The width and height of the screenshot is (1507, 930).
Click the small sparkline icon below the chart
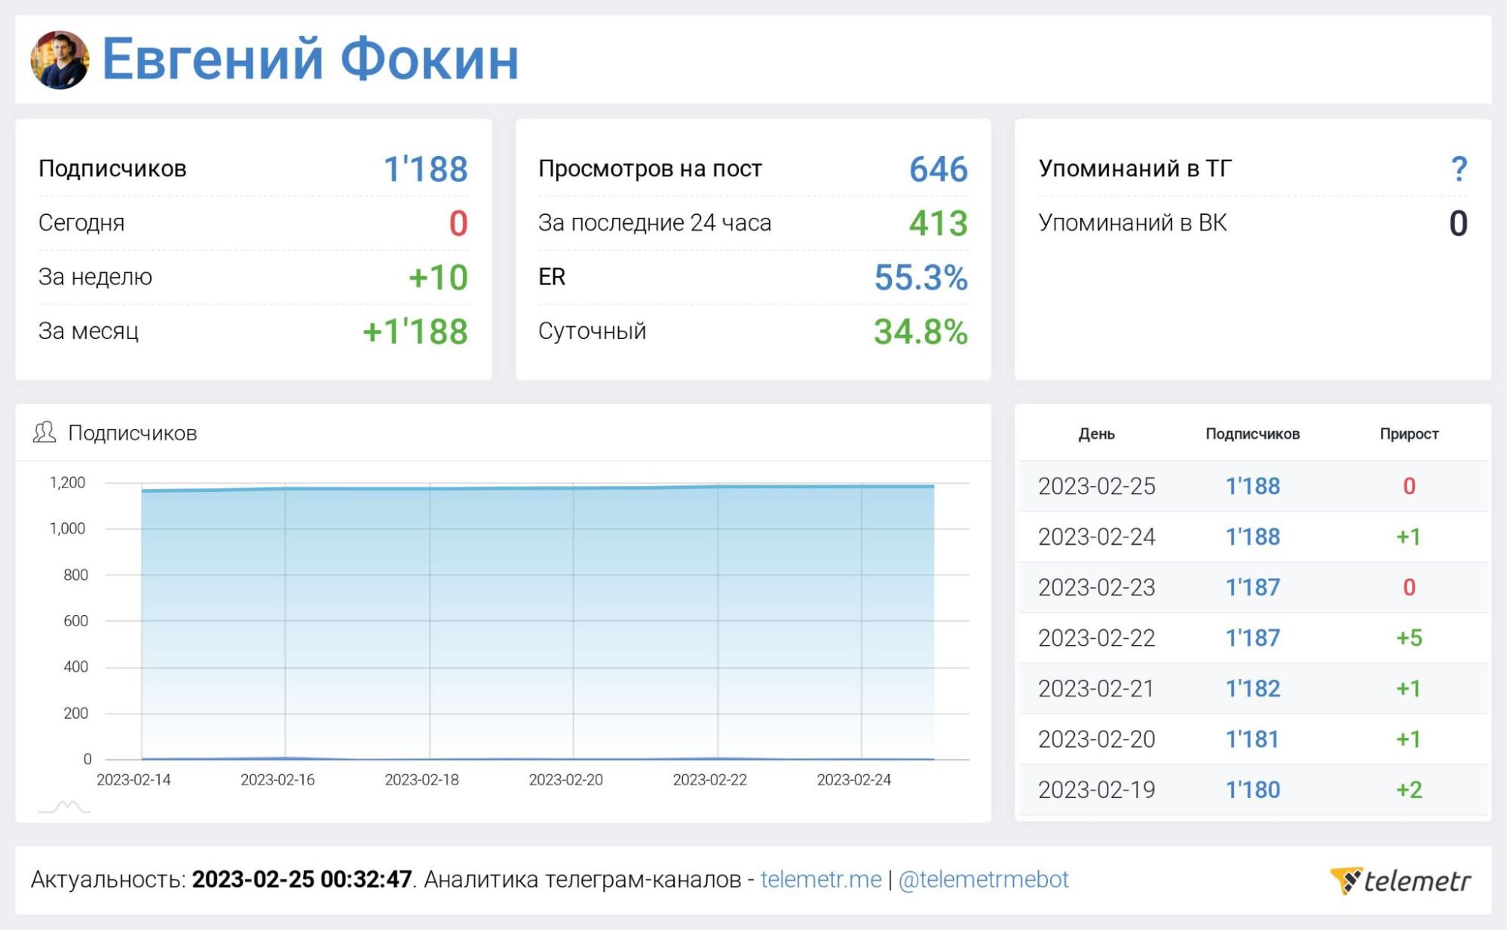[64, 807]
